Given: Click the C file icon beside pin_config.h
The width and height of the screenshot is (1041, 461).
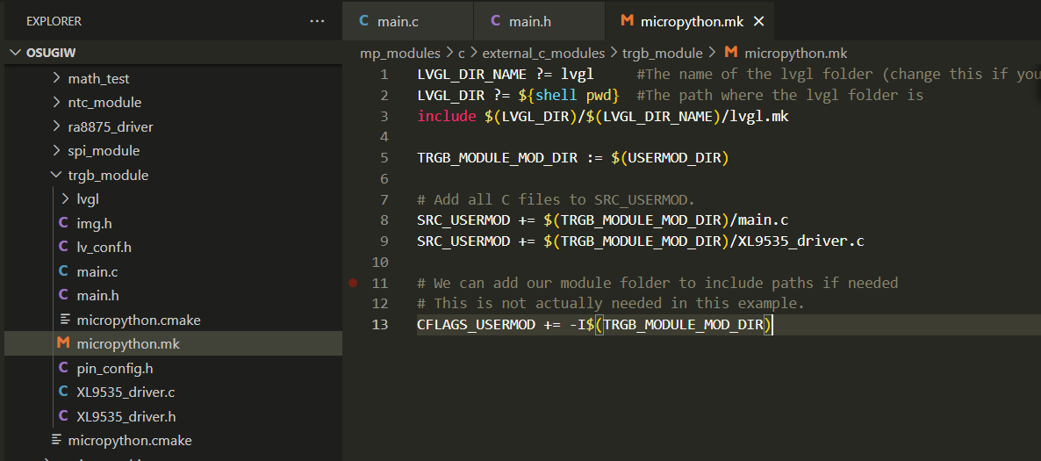Looking at the screenshot, I should point(64,368).
